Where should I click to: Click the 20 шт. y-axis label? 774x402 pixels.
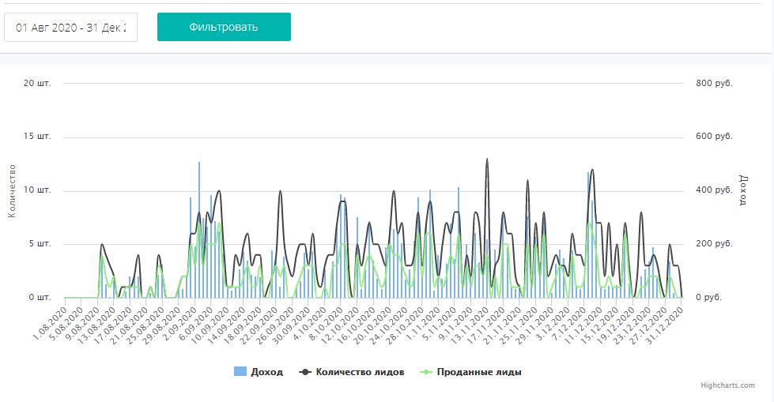click(x=37, y=83)
